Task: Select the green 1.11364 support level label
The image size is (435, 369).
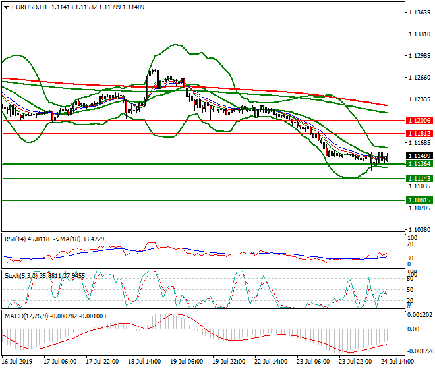Action: [x=419, y=164]
